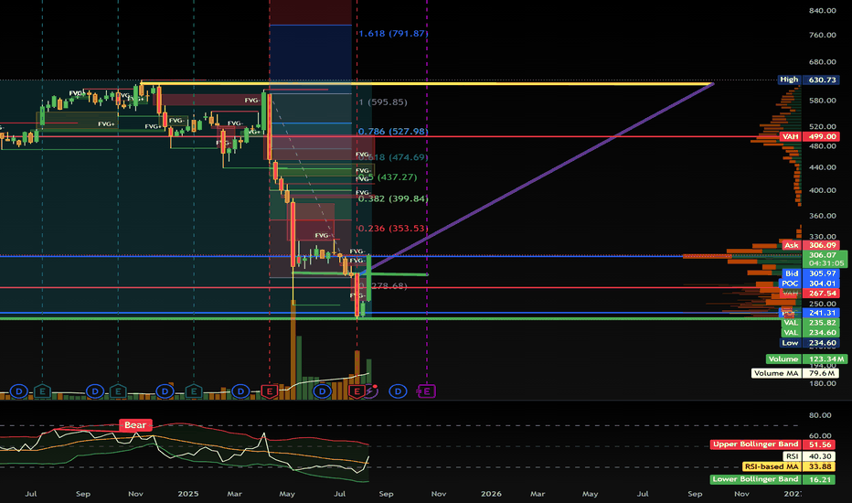
Task: Select the yellow horizontal line at the high
Action: pyautogui.click(x=427, y=83)
